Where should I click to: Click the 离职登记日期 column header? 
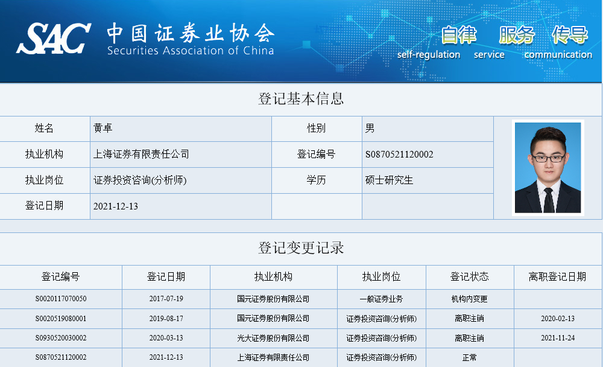coord(558,277)
